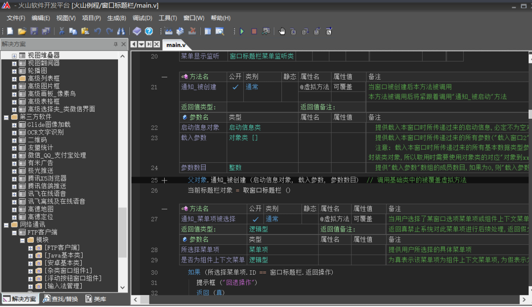The height and width of the screenshot is (307, 532).
Task: Expand the [FTP客户端] module node
Action: [x=30, y=248]
